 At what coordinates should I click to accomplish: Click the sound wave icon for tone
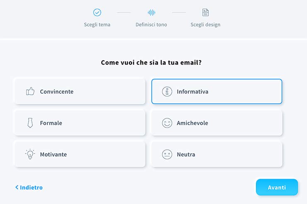click(151, 12)
